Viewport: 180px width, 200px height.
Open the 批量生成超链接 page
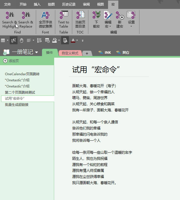tap(17, 105)
